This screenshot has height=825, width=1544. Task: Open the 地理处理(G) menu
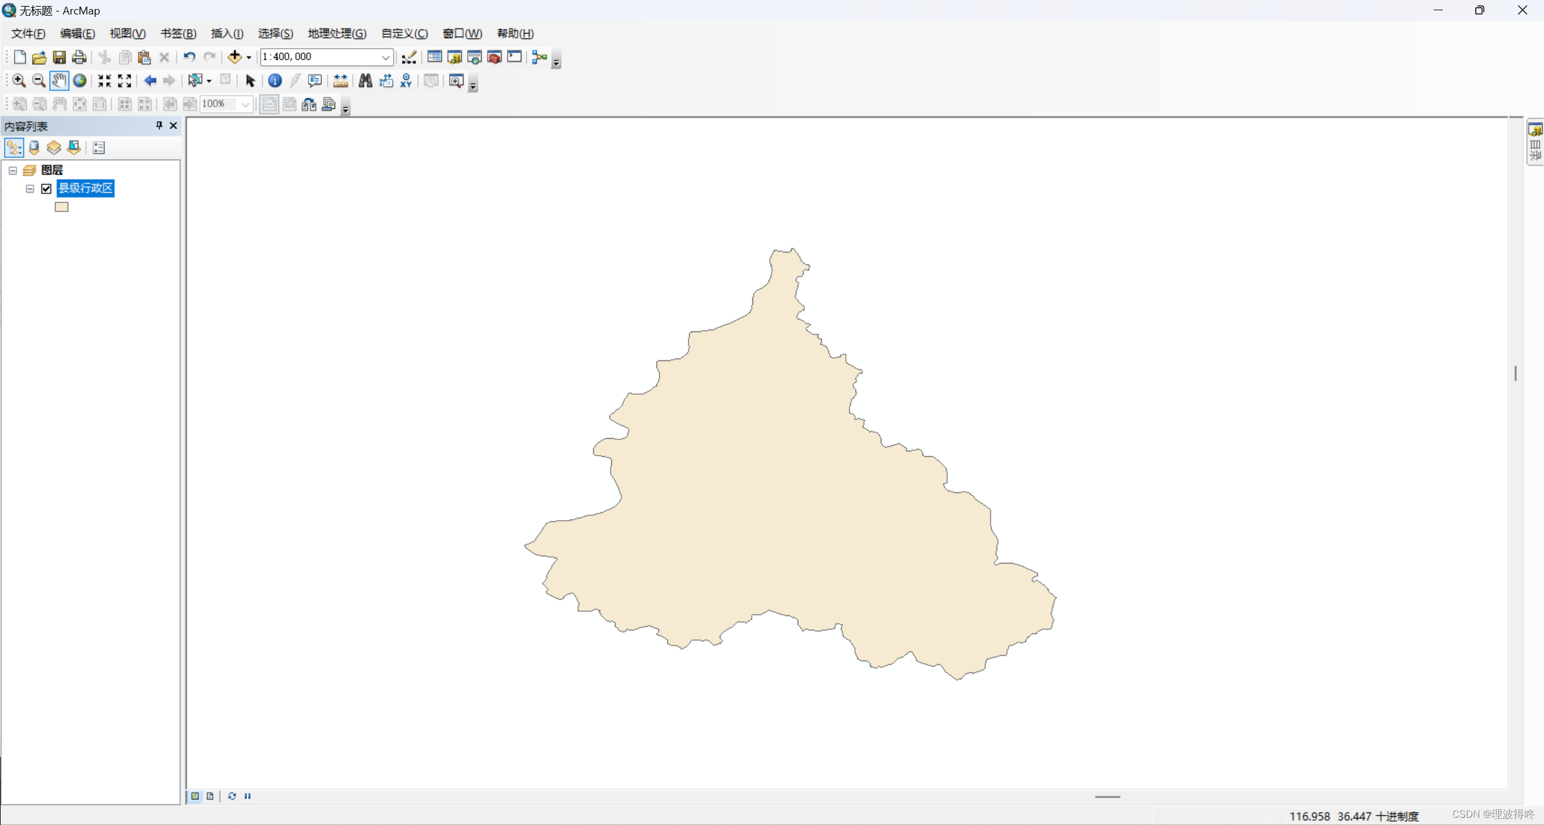pyautogui.click(x=336, y=34)
